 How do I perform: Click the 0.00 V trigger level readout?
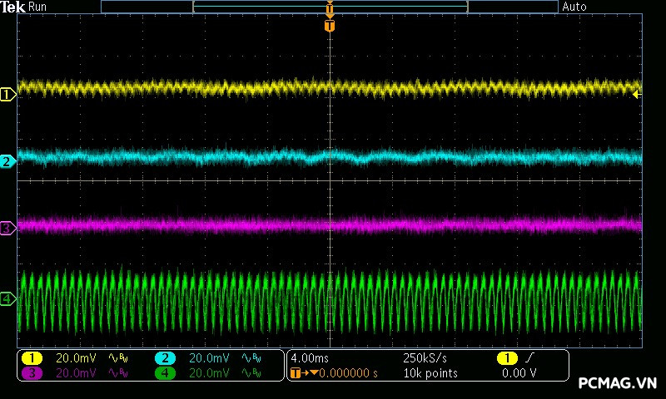coord(519,373)
